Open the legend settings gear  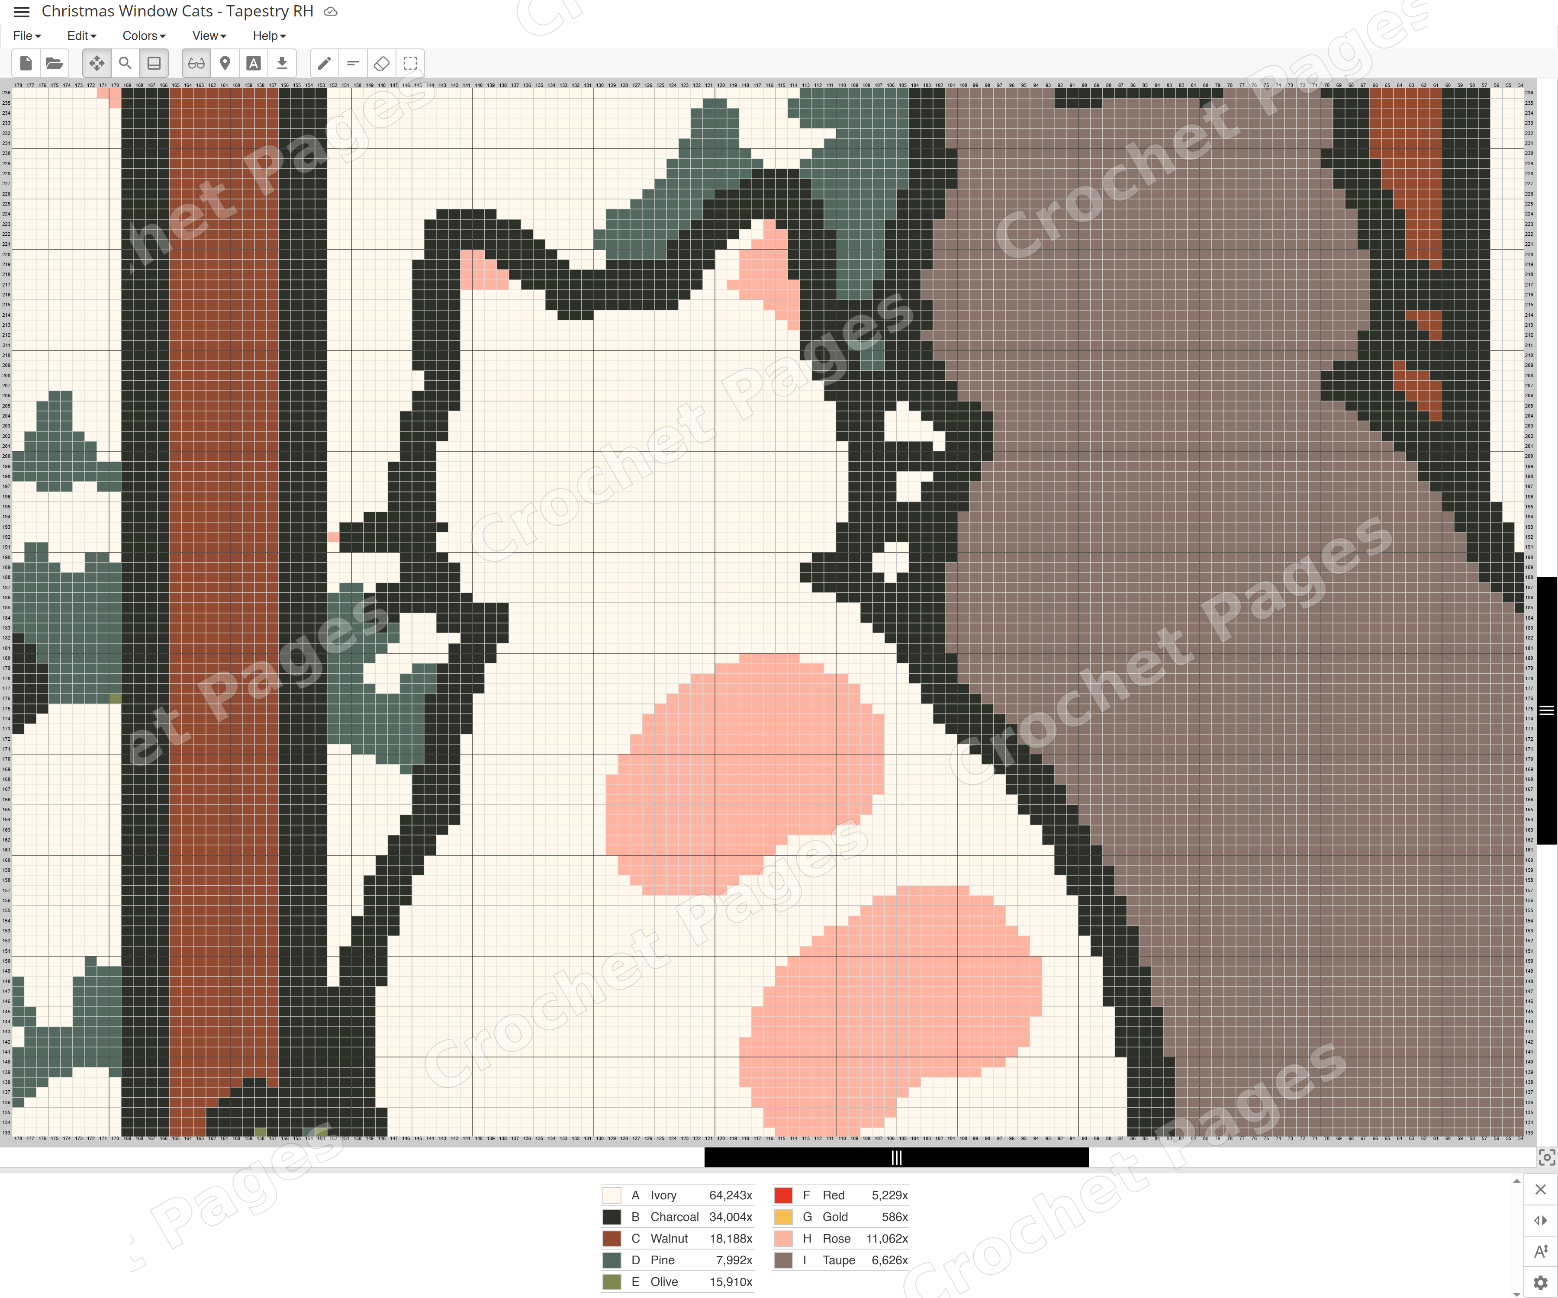tap(1541, 1282)
